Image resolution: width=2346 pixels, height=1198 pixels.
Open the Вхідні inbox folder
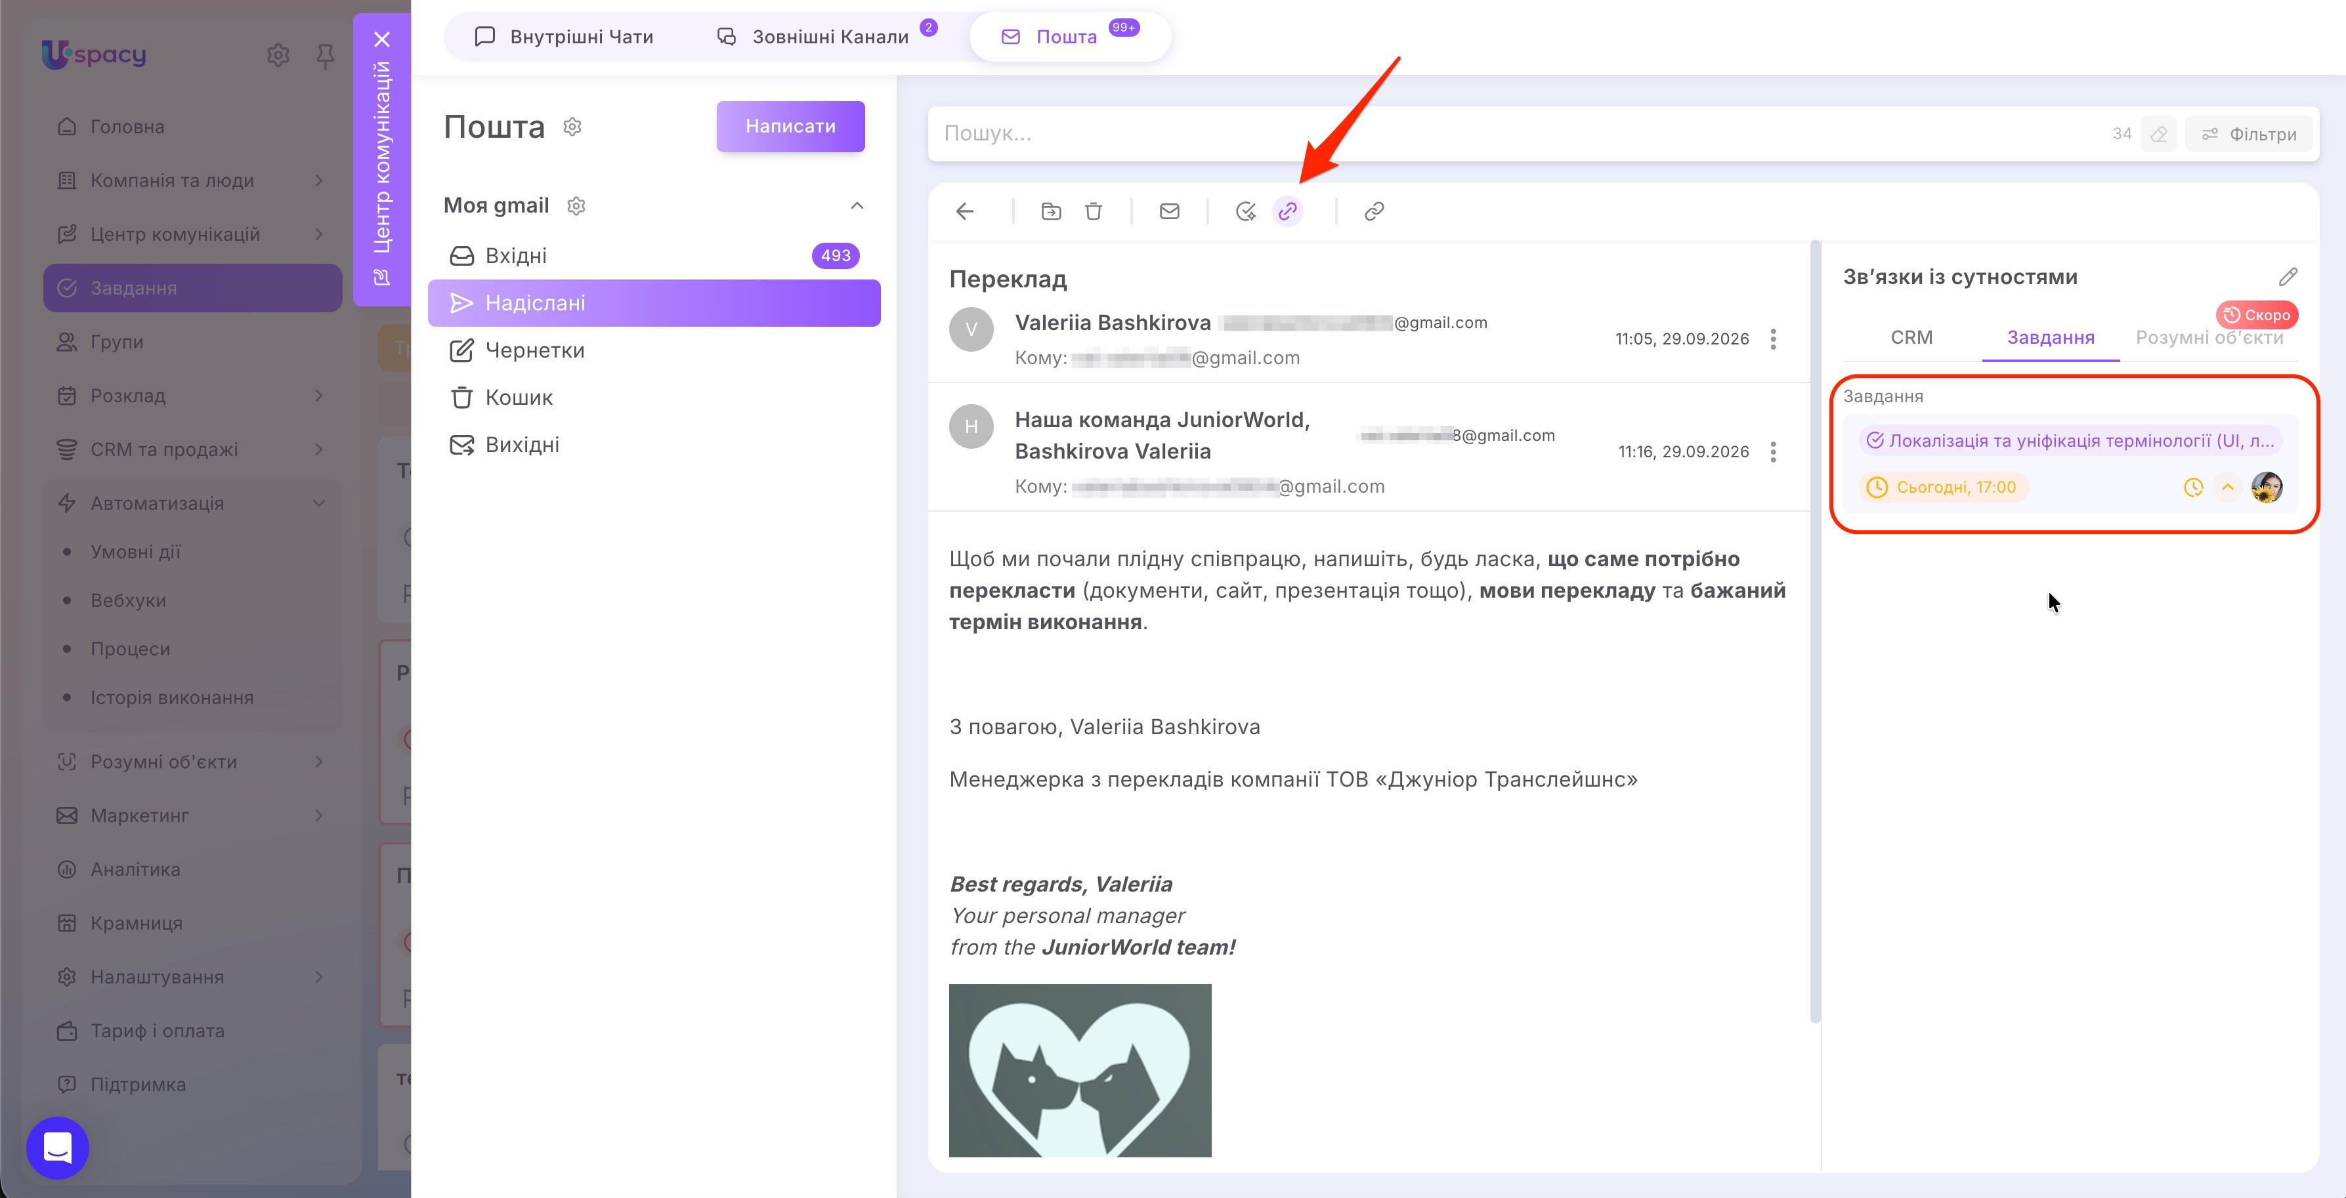click(x=654, y=256)
